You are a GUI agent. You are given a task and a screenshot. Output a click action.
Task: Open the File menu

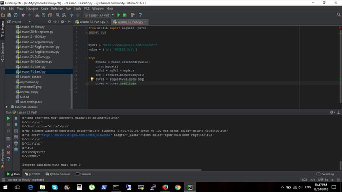tap(3, 9)
